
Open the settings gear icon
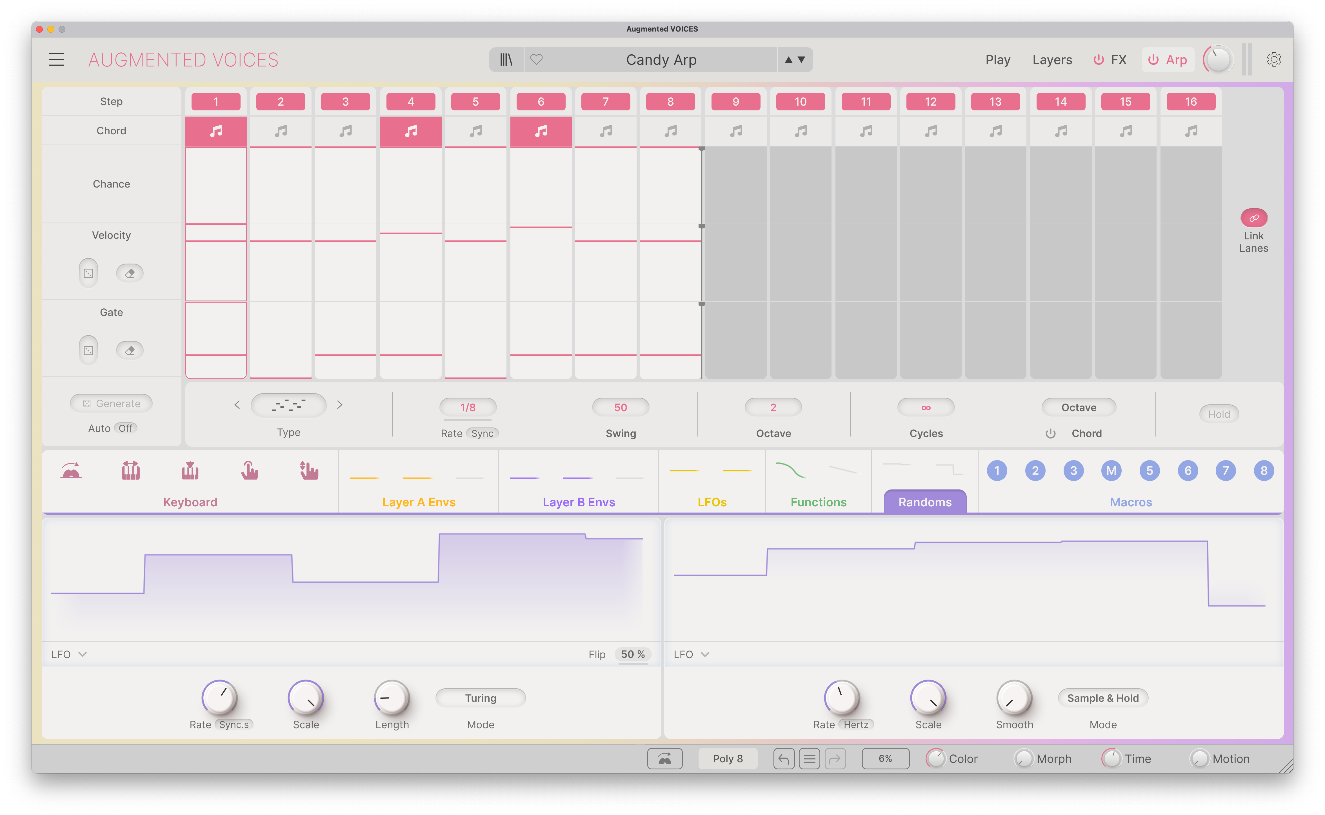click(1274, 59)
